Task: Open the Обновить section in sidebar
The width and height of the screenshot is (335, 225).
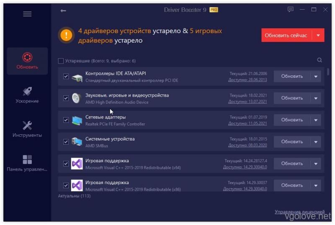Action: (27, 61)
